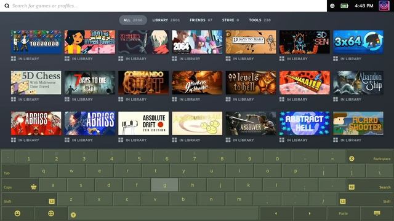Screen dimensions: 394x221
Task: Open the 3D SEN thumbnail
Action: point(305,42)
